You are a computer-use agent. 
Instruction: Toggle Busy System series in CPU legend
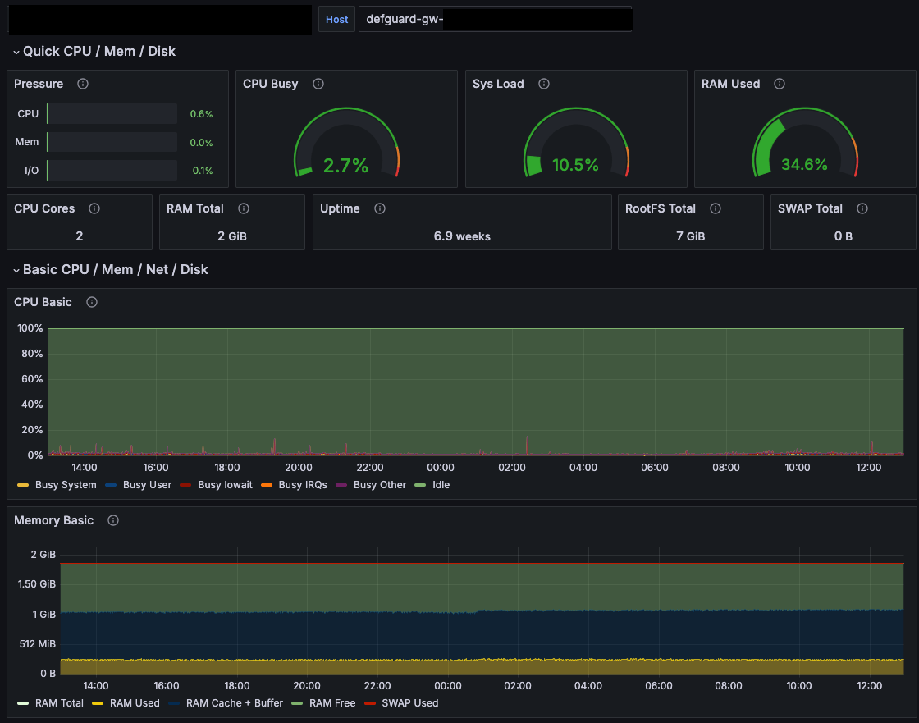pos(65,485)
